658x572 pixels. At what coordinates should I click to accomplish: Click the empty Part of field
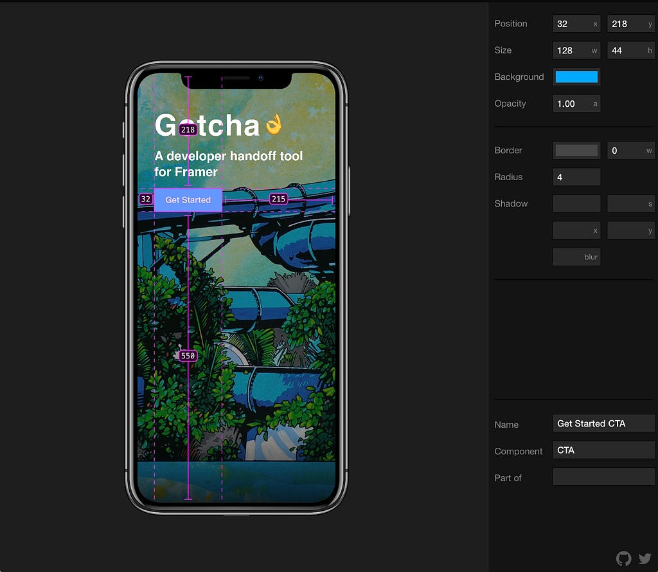click(x=603, y=477)
